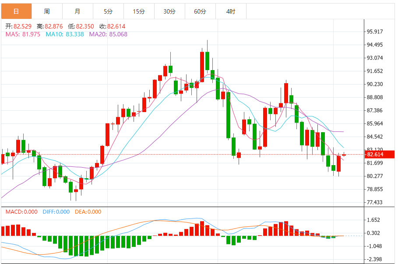The width and height of the screenshot is (398, 264).
Task: Click the 80.277 price axis label
Action: point(375,176)
